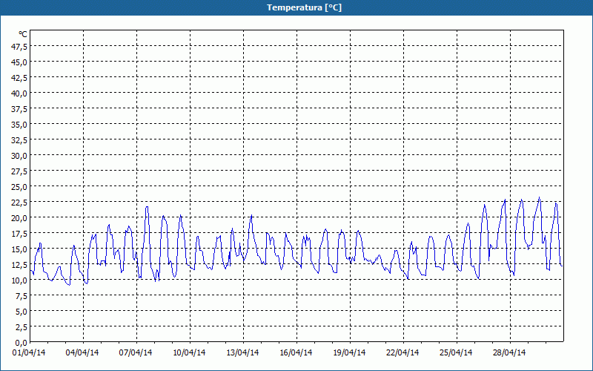Click the 0,0 y-axis value

pyautogui.click(x=21, y=343)
